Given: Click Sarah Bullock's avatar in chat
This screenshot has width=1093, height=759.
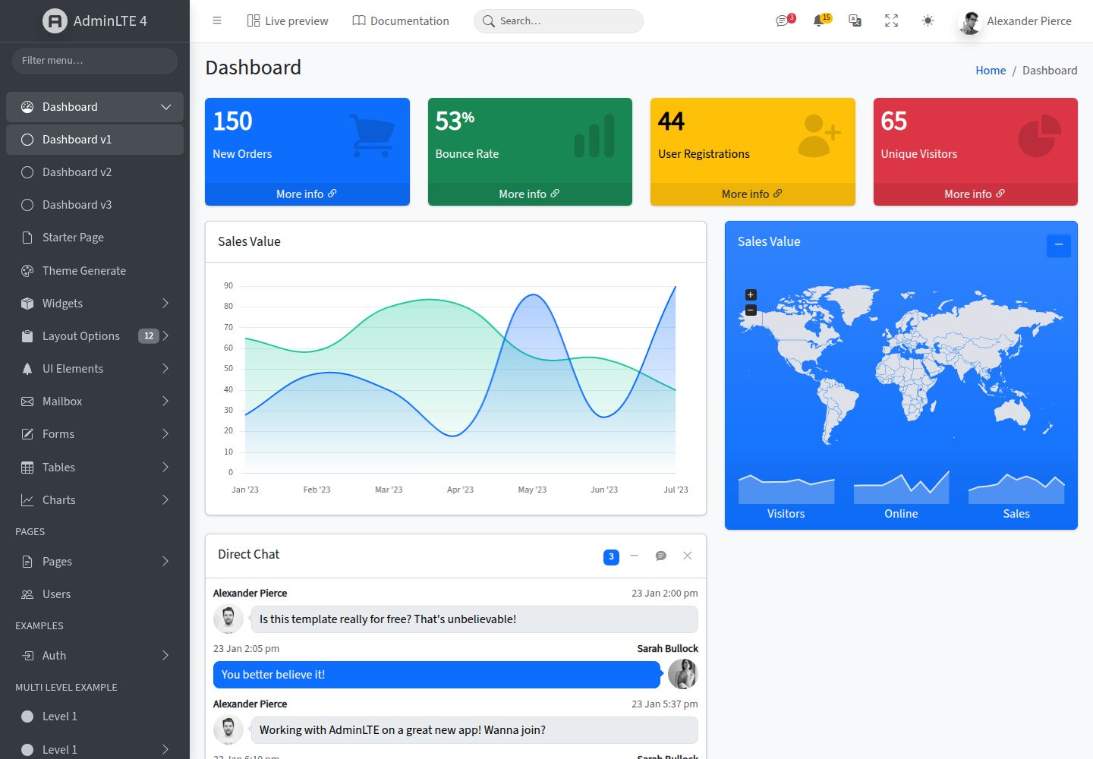Looking at the screenshot, I should [683, 674].
